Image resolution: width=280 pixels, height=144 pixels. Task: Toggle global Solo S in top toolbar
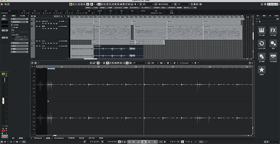tap(73, 4)
